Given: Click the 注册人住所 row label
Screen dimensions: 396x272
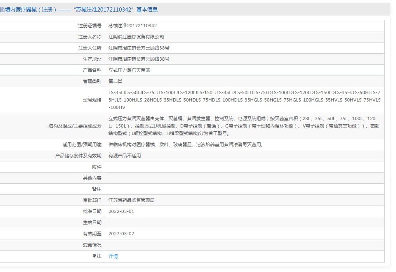Looking at the screenshot, I should tap(90, 48).
